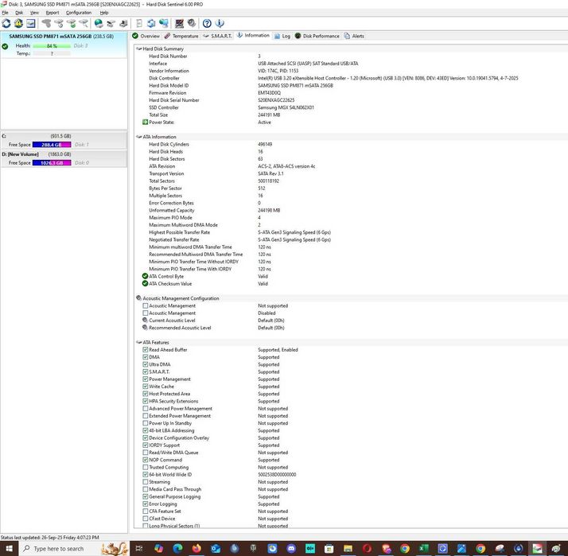Open Discord from the taskbar
The image size is (568, 556).
(x=291, y=548)
